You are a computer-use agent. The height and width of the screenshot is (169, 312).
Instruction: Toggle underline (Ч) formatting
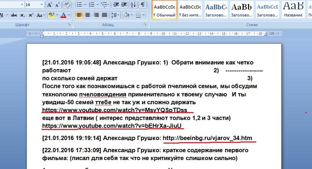[x=2, y=15]
